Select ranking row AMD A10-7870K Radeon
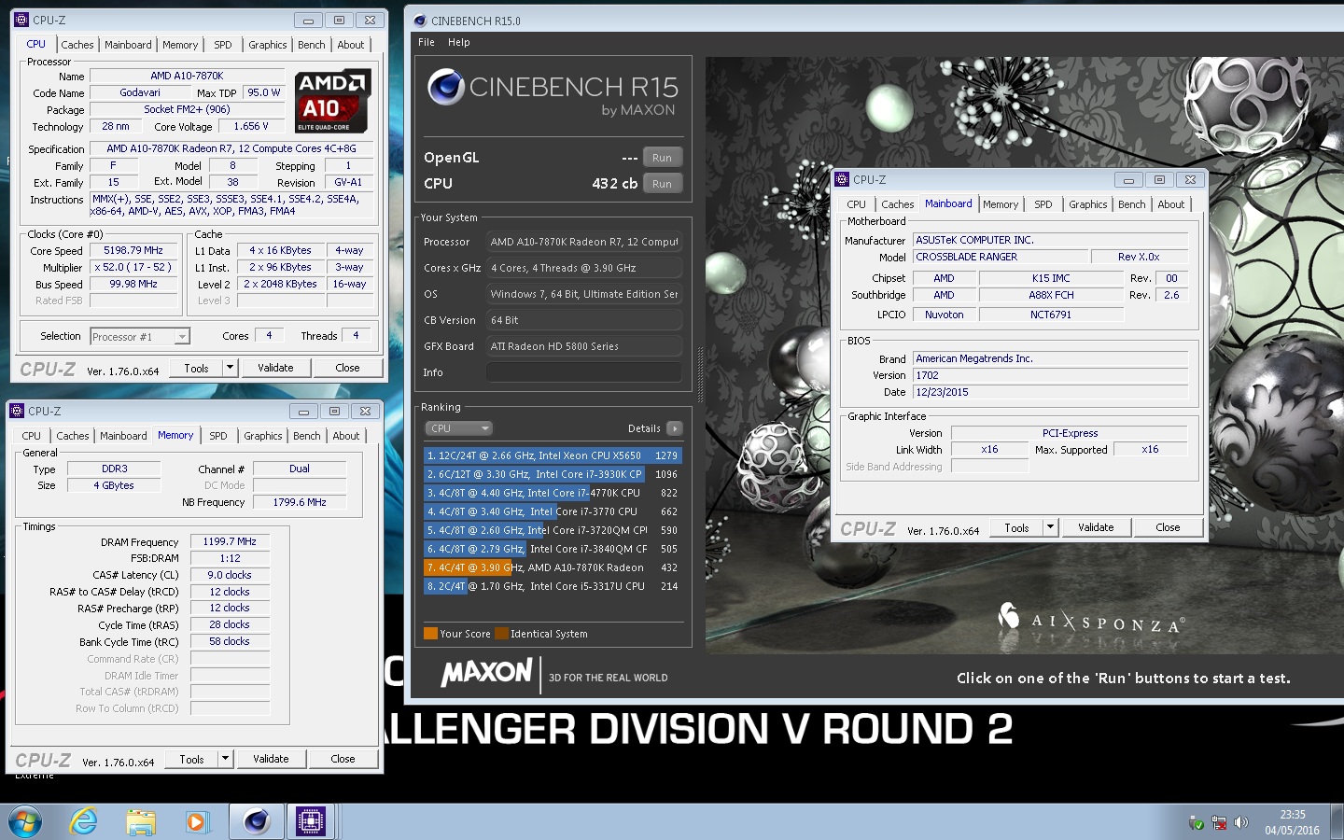 [x=553, y=567]
